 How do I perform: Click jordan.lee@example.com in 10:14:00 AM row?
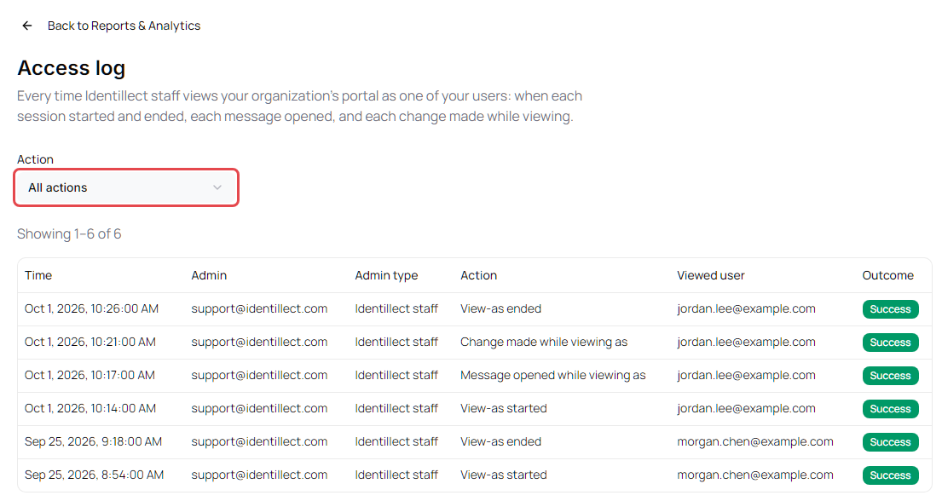(746, 408)
